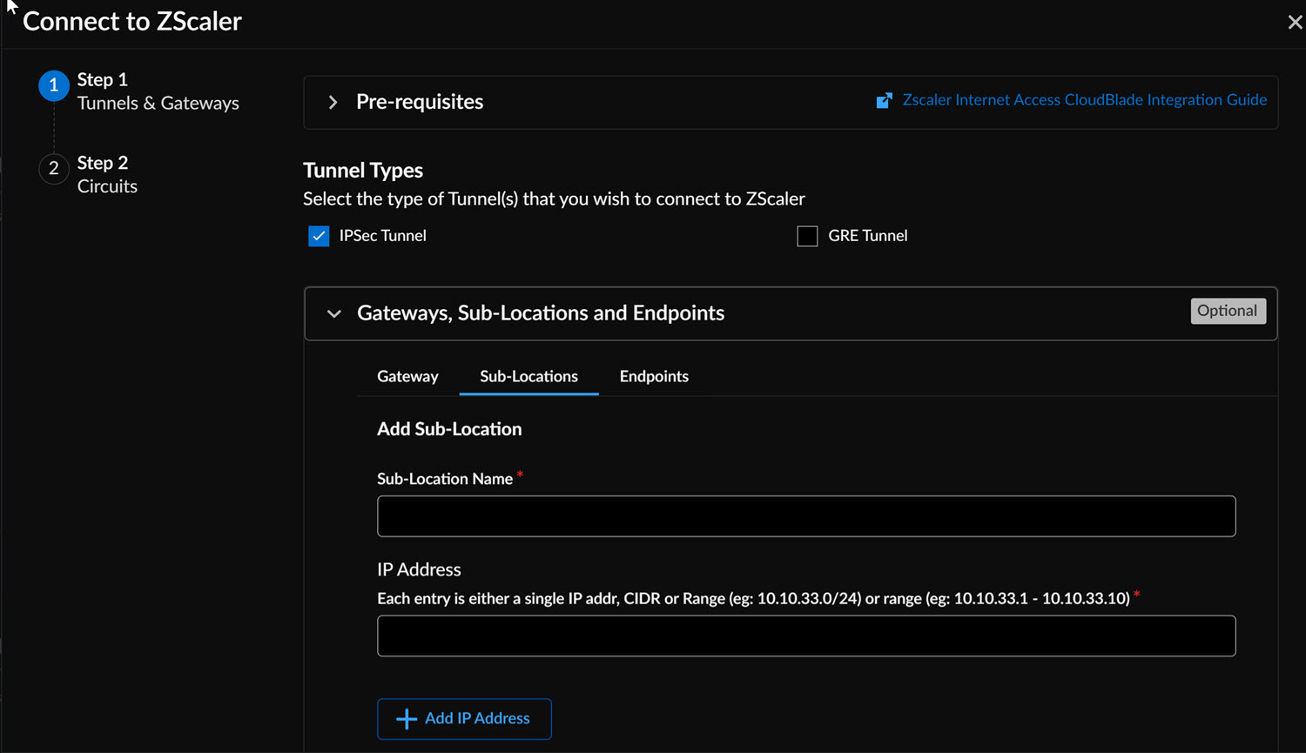Viewport: 1306px width, 753px height.
Task: Click the GRE Tunnel label text
Action: click(867, 236)
